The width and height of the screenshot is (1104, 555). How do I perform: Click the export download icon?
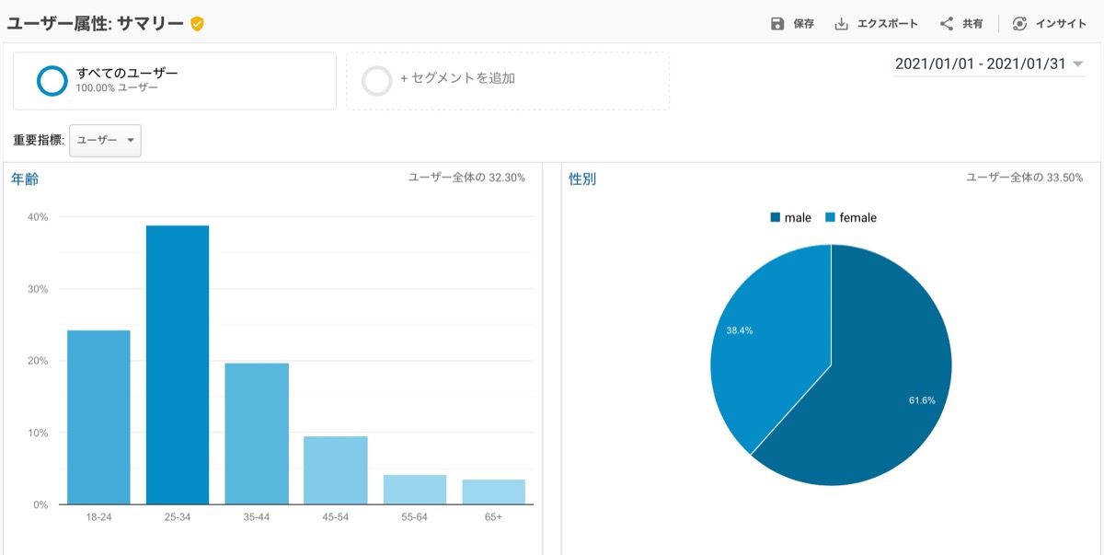point(841,24)
